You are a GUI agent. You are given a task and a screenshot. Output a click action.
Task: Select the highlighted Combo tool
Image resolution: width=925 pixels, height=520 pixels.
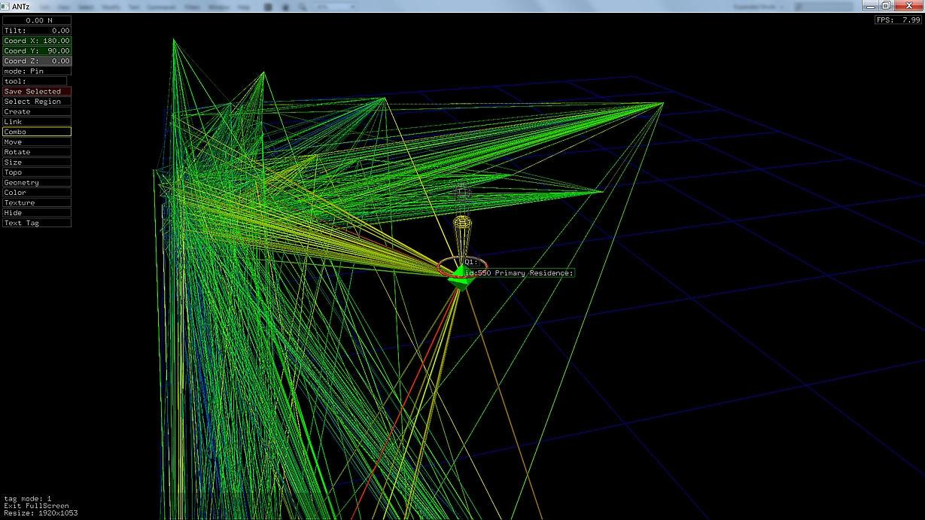(37, 132)
